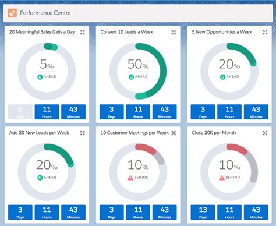Image resolution: width=276 pixels, height=226 pixels.
Task: Expand the 5 New Opportunities a Week card
Action: [265, 33]
